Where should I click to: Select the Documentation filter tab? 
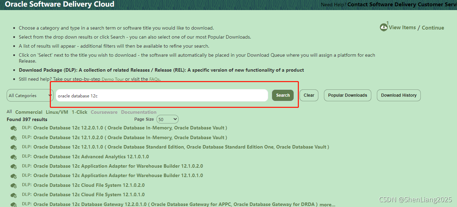point(139,112)
